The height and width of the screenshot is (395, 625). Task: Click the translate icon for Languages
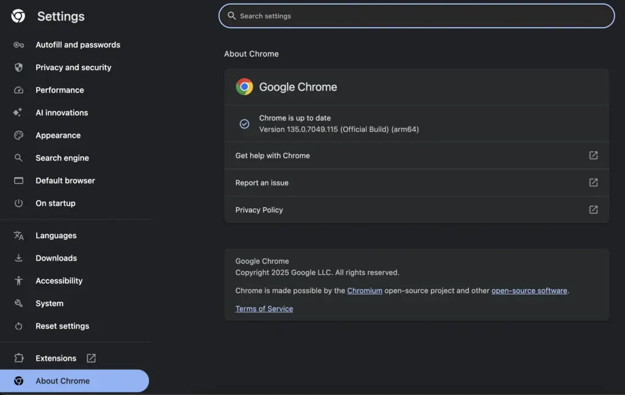pyautogui.click(x=18, y=235)
